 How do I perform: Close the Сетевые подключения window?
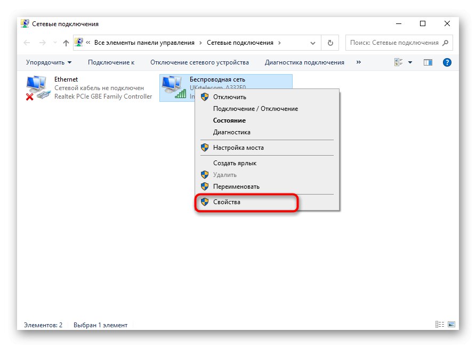[x=447, y=23]
